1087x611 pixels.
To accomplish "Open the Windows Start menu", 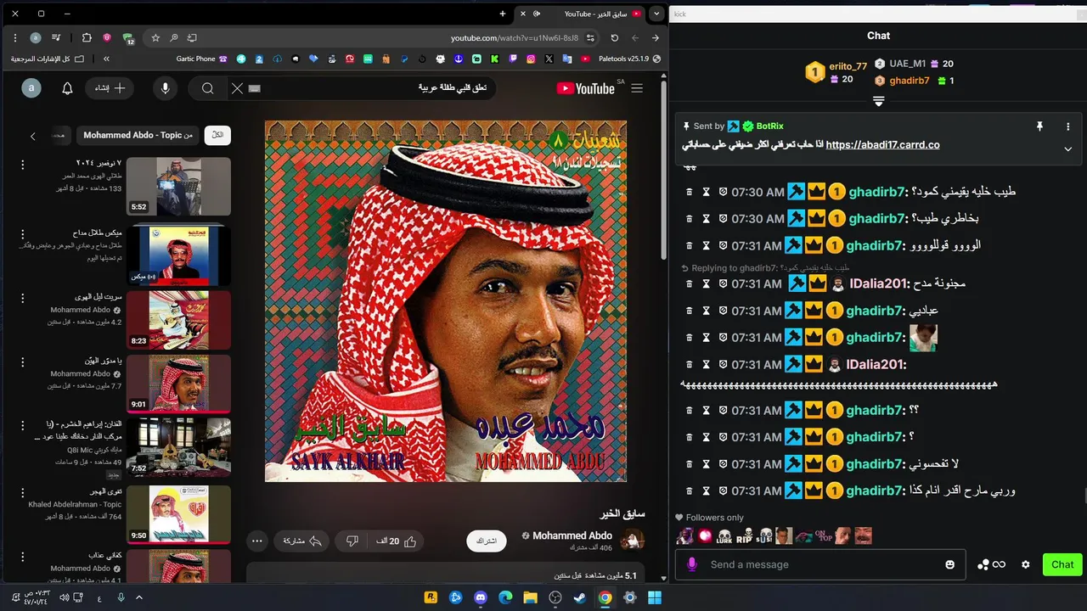I will click(655, 597).
